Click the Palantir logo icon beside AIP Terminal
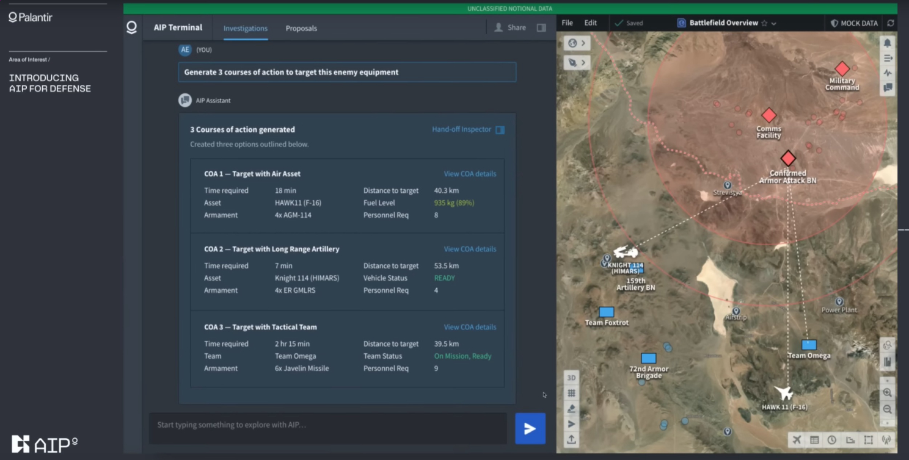This screenshot has height=460, width=909. (x=131, y=27)
